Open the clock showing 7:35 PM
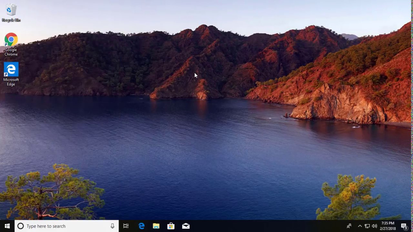This screenshot has height=232, width=413. 388,226
